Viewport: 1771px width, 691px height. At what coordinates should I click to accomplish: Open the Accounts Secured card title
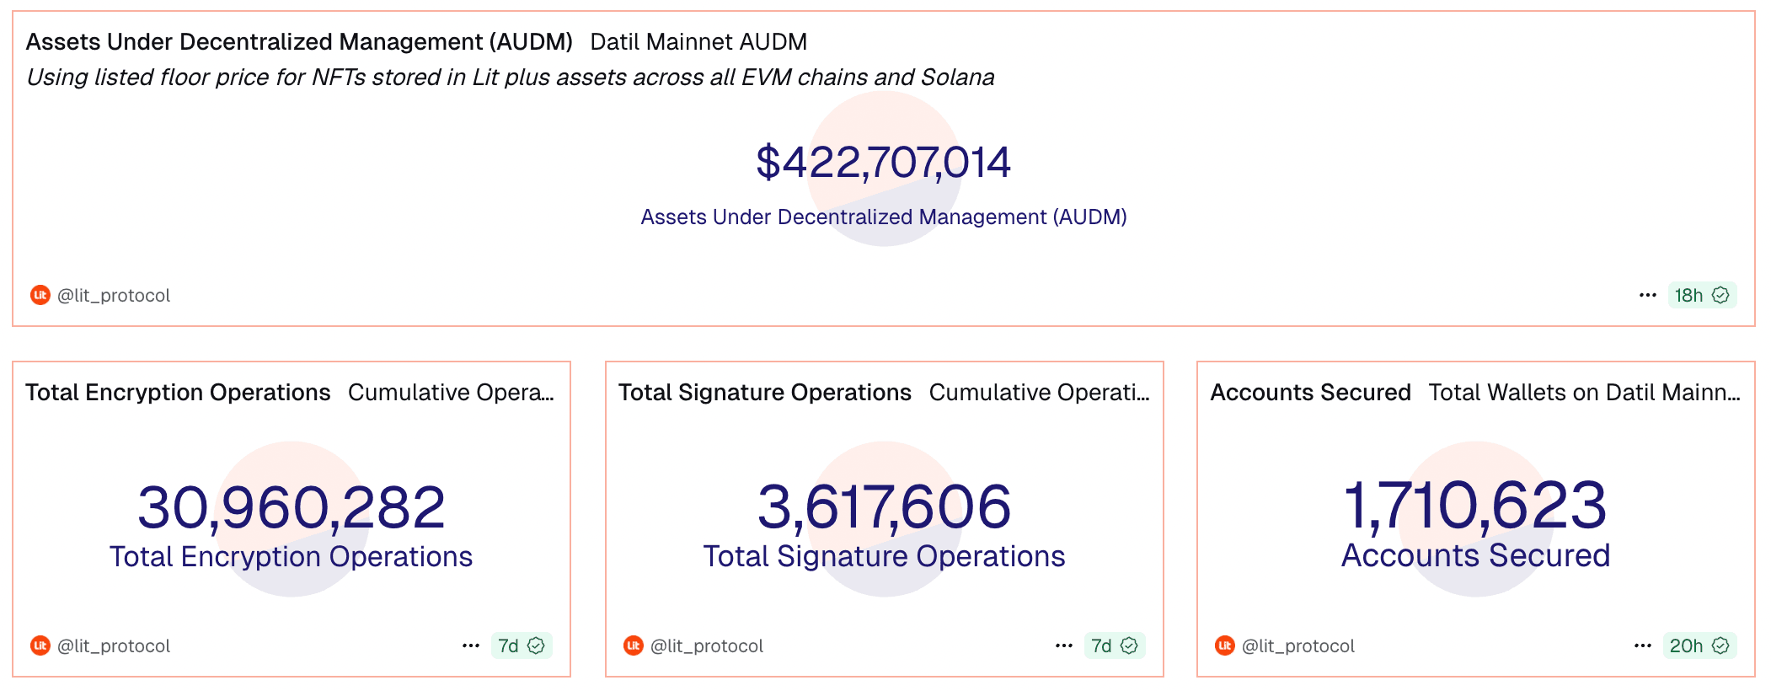[1310, 393]
